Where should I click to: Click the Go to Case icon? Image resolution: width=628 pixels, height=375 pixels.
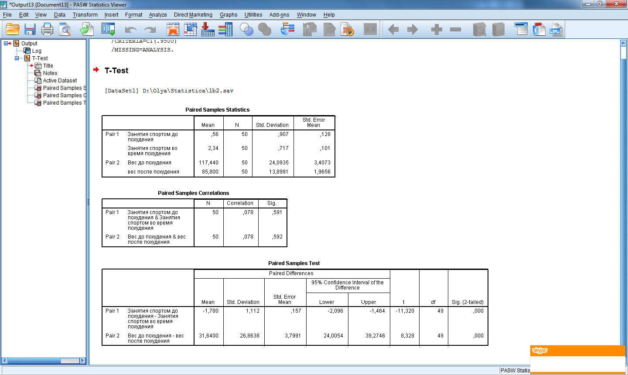tap(191, 30)
